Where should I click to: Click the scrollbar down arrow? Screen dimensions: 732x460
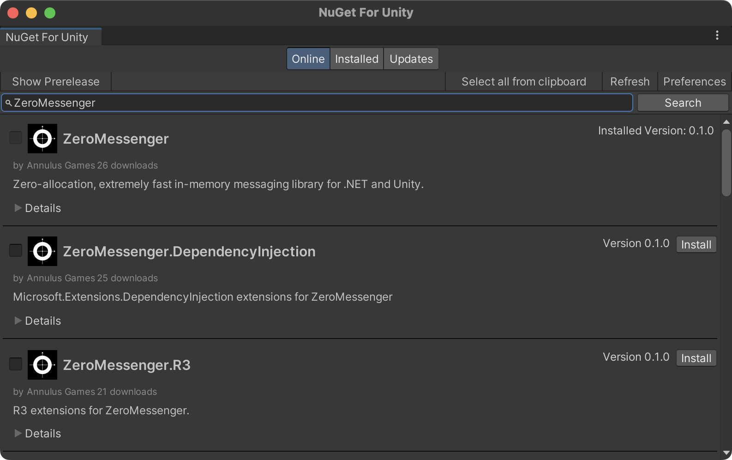tap(726, 454)
